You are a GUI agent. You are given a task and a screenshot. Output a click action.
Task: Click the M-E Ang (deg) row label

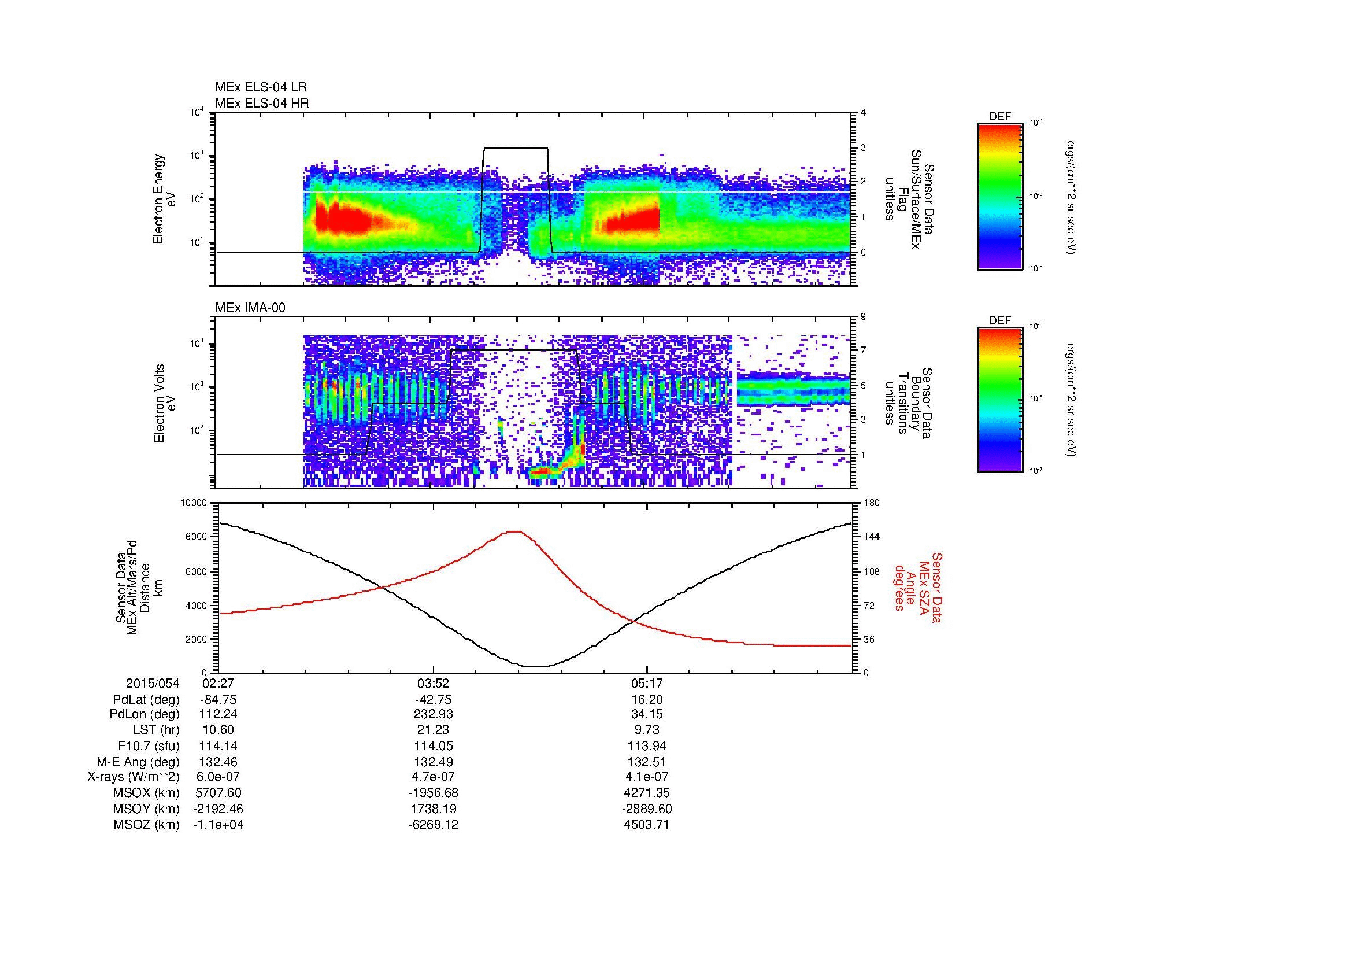(x=138, y=762)
